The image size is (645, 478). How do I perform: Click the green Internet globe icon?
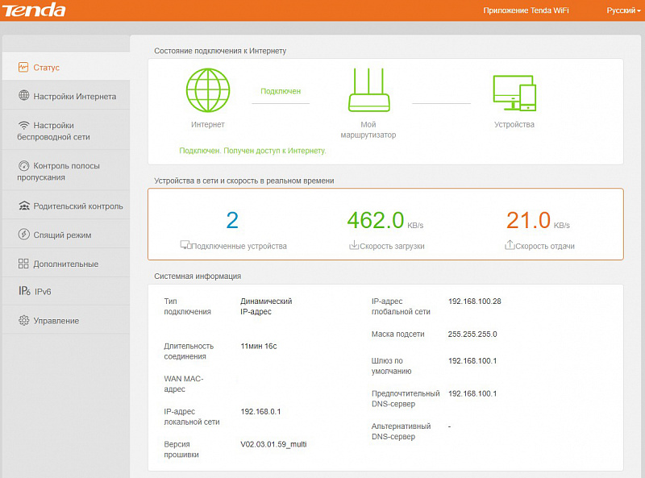(x=208, y=89)
